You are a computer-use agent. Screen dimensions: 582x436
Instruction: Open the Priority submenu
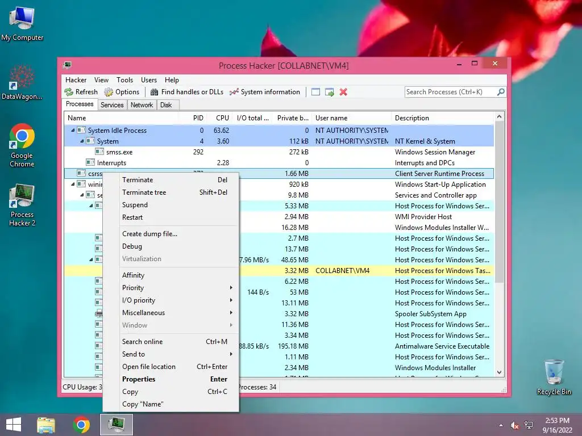(178, 288)
